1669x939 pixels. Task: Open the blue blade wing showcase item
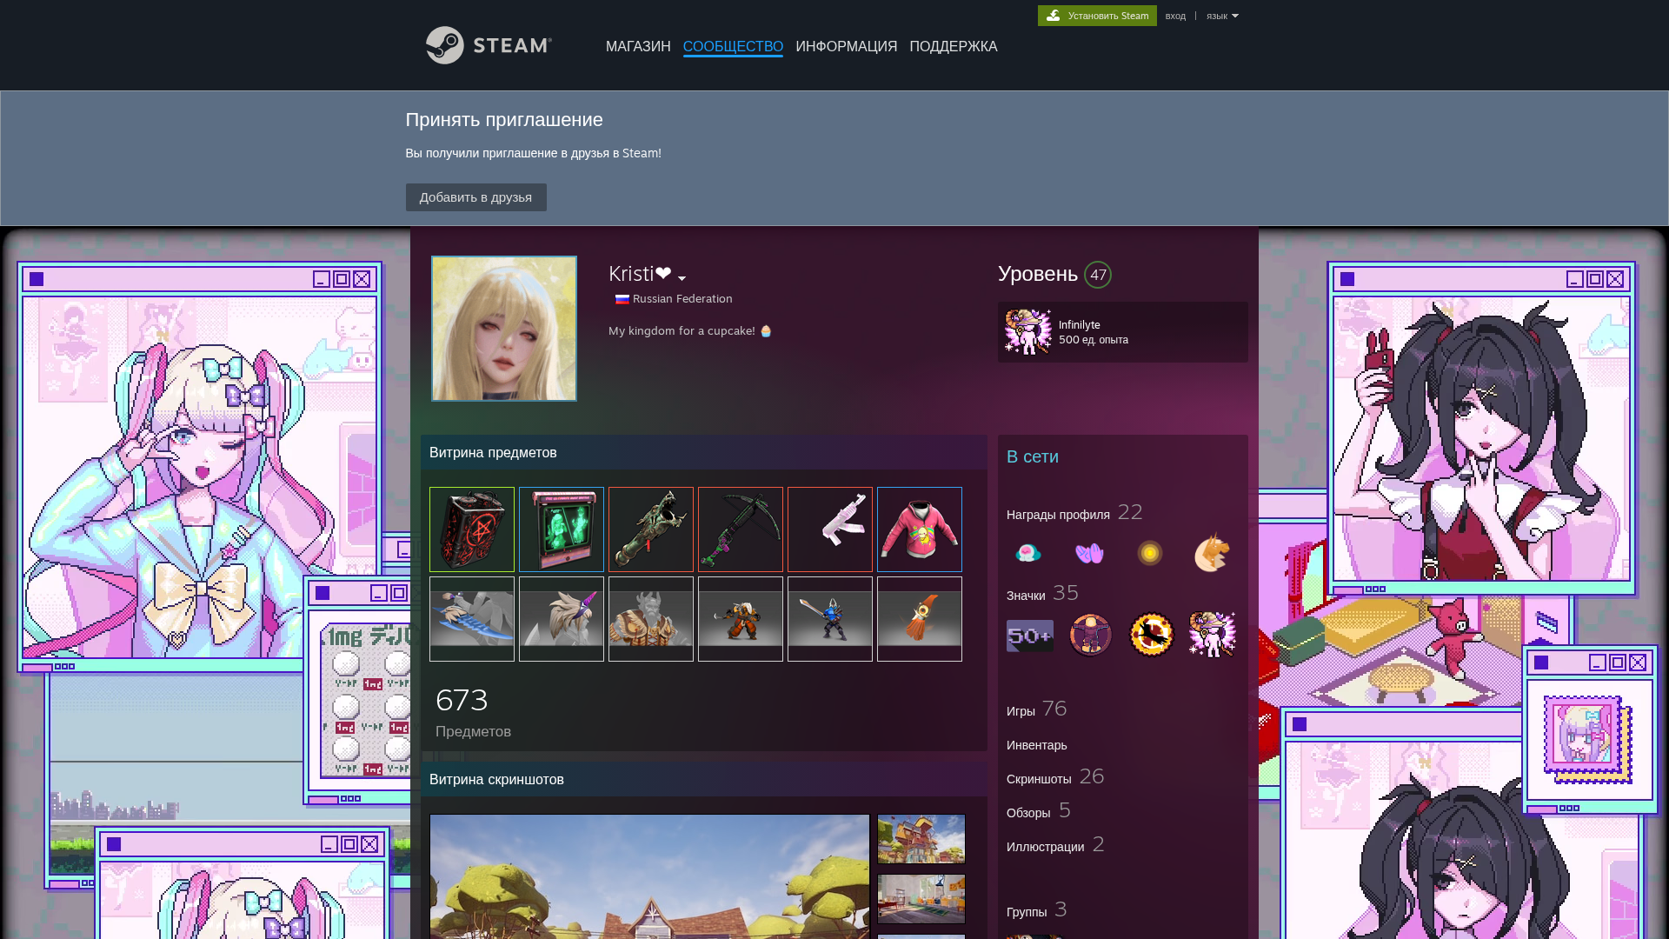pos(472,619)
